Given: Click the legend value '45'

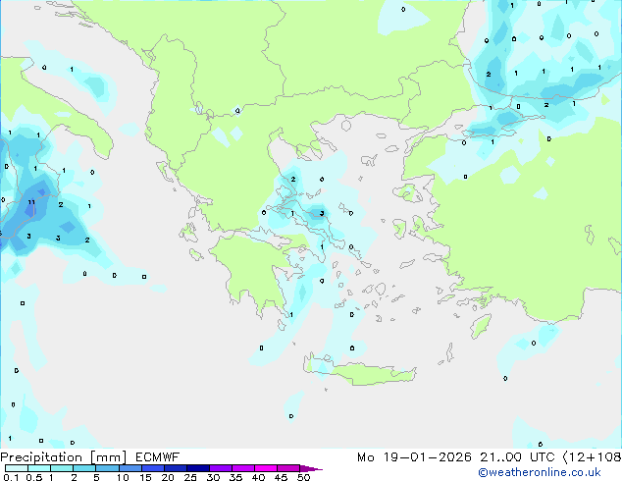Looking at the screenshot, I should 282,477.
